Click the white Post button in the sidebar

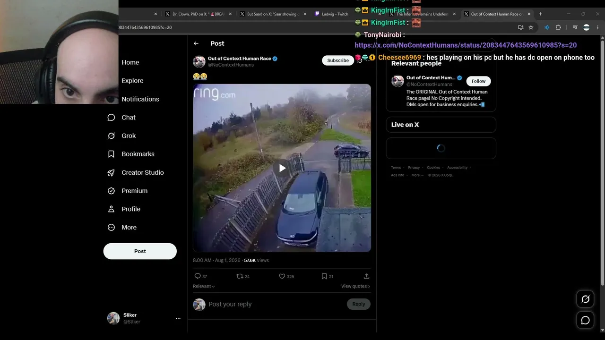point(140,251)
